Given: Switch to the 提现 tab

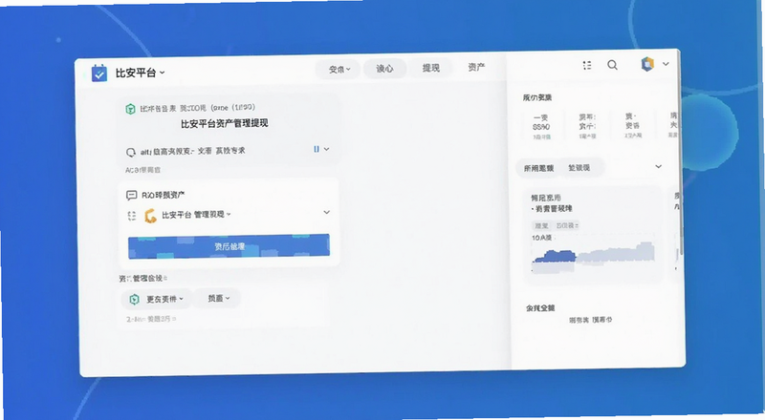Looking at the screenshot, I should pyautogui.click(x=431, y=68).
